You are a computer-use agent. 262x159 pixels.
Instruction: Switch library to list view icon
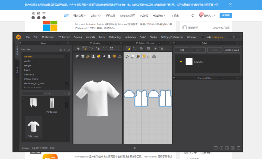point(69,94)
